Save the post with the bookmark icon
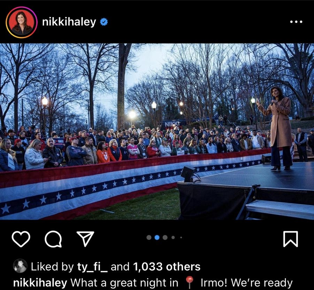Image resolution: width=314 pixels, height=290 pixels. point(291,239)
